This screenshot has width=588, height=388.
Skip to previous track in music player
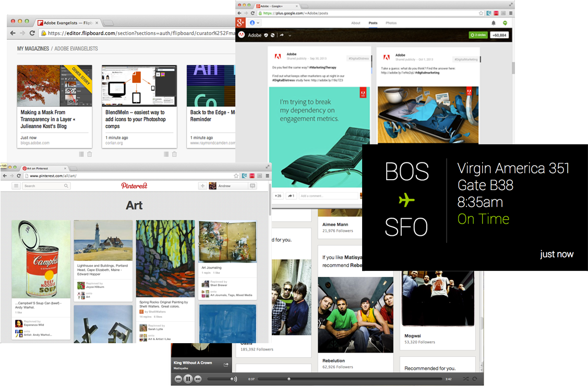tap(178, 379)
